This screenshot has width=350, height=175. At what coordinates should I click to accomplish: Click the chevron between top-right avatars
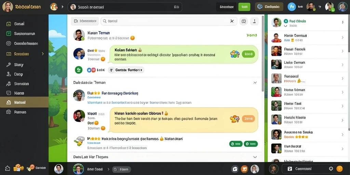(320, 7)
